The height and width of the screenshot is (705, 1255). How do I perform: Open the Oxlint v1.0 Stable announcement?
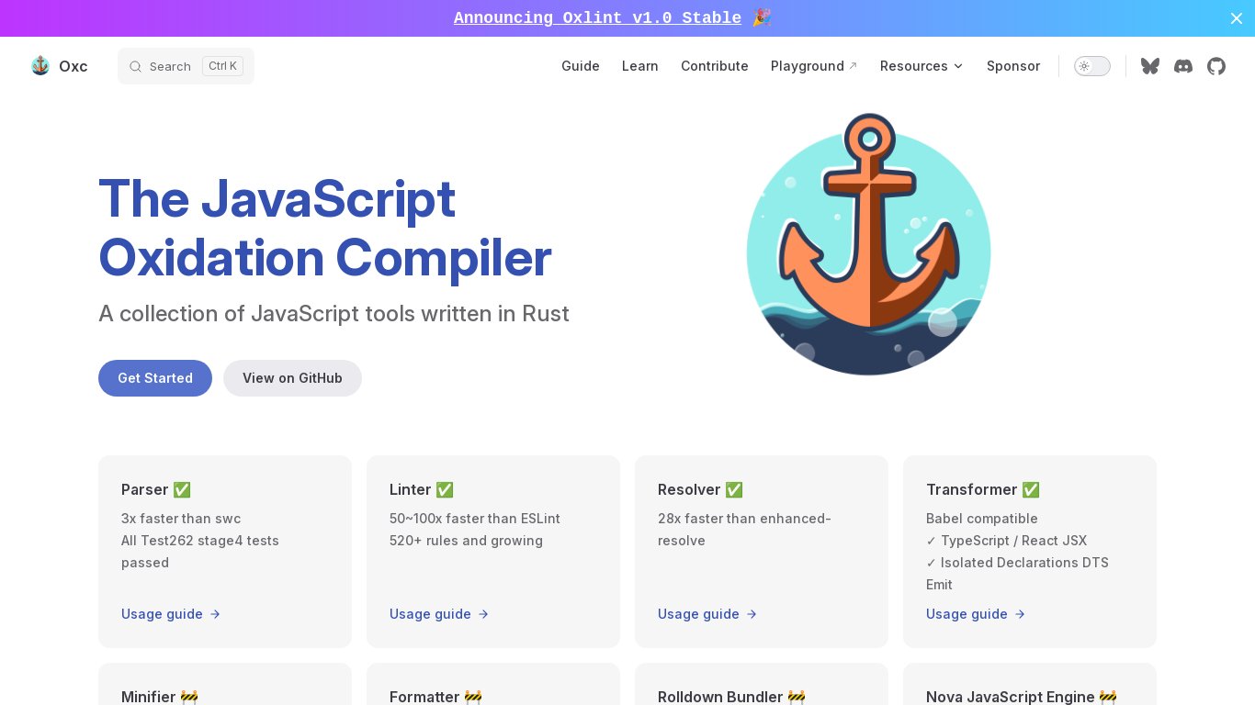pyautogui.click(x=597, y=18)
